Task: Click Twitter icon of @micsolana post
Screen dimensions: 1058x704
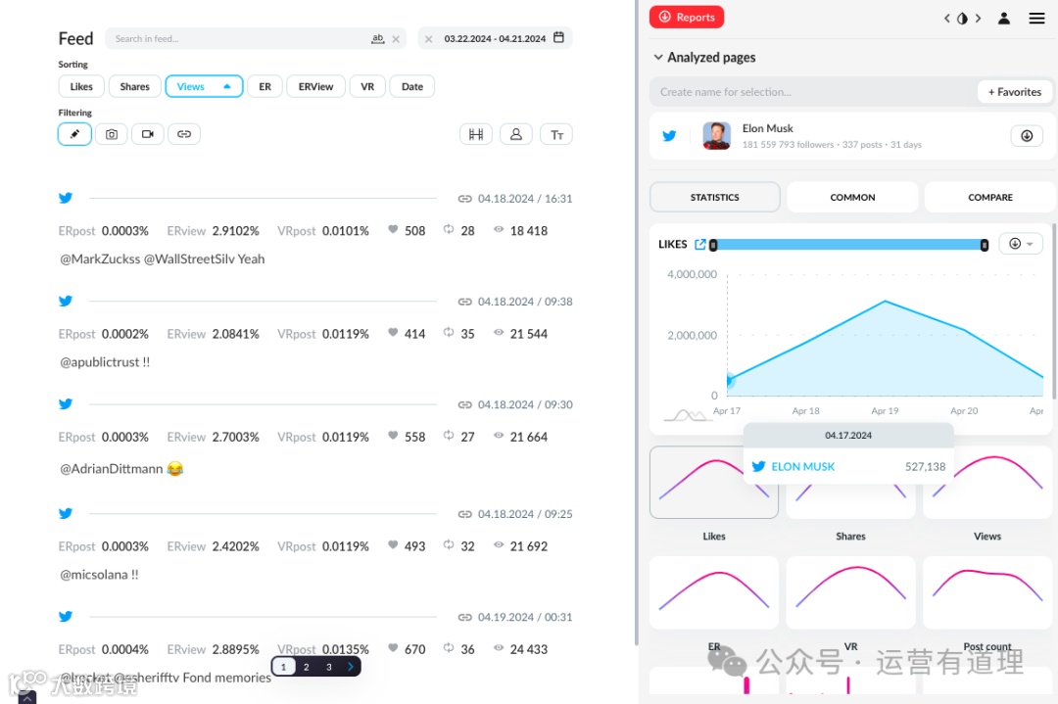Action: pyautogui.click(x=66, y=513)
